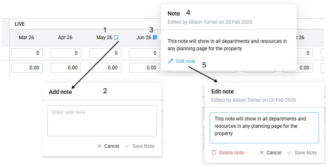Select the Mar 26 decimal field showing 0.00

coord(27,68)
